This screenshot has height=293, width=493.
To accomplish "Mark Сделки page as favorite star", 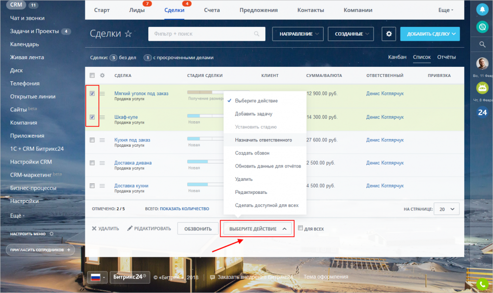I will pos(128,34).
